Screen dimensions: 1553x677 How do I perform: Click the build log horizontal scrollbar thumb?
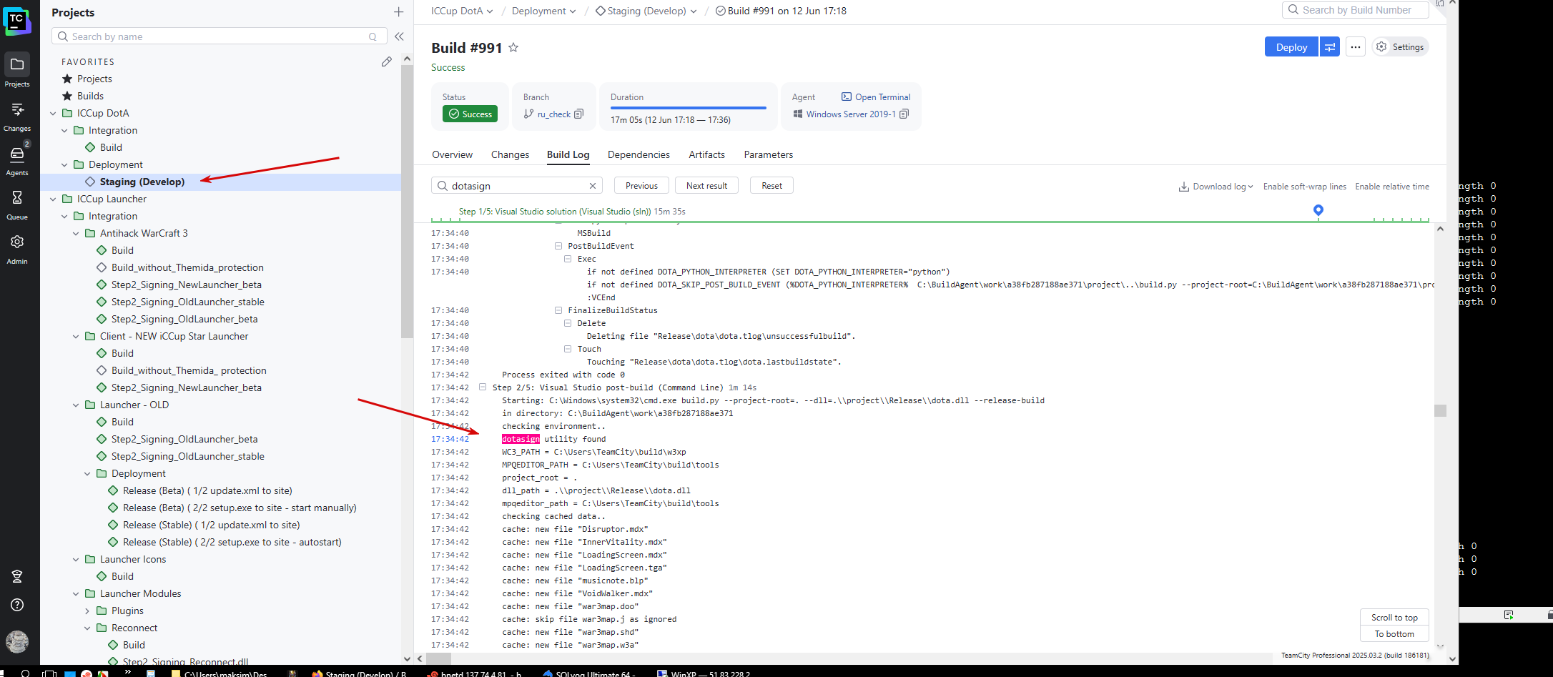[439, 658]
